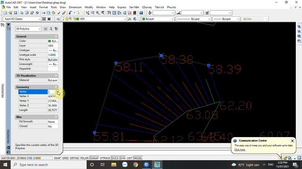Open the Properties palette toolbar icon

click(109, 13)
